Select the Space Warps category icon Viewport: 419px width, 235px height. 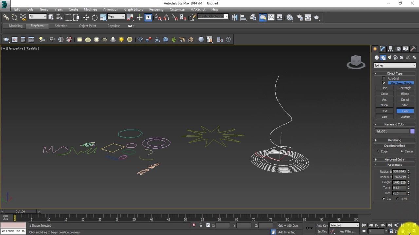(x=408, y=58)
